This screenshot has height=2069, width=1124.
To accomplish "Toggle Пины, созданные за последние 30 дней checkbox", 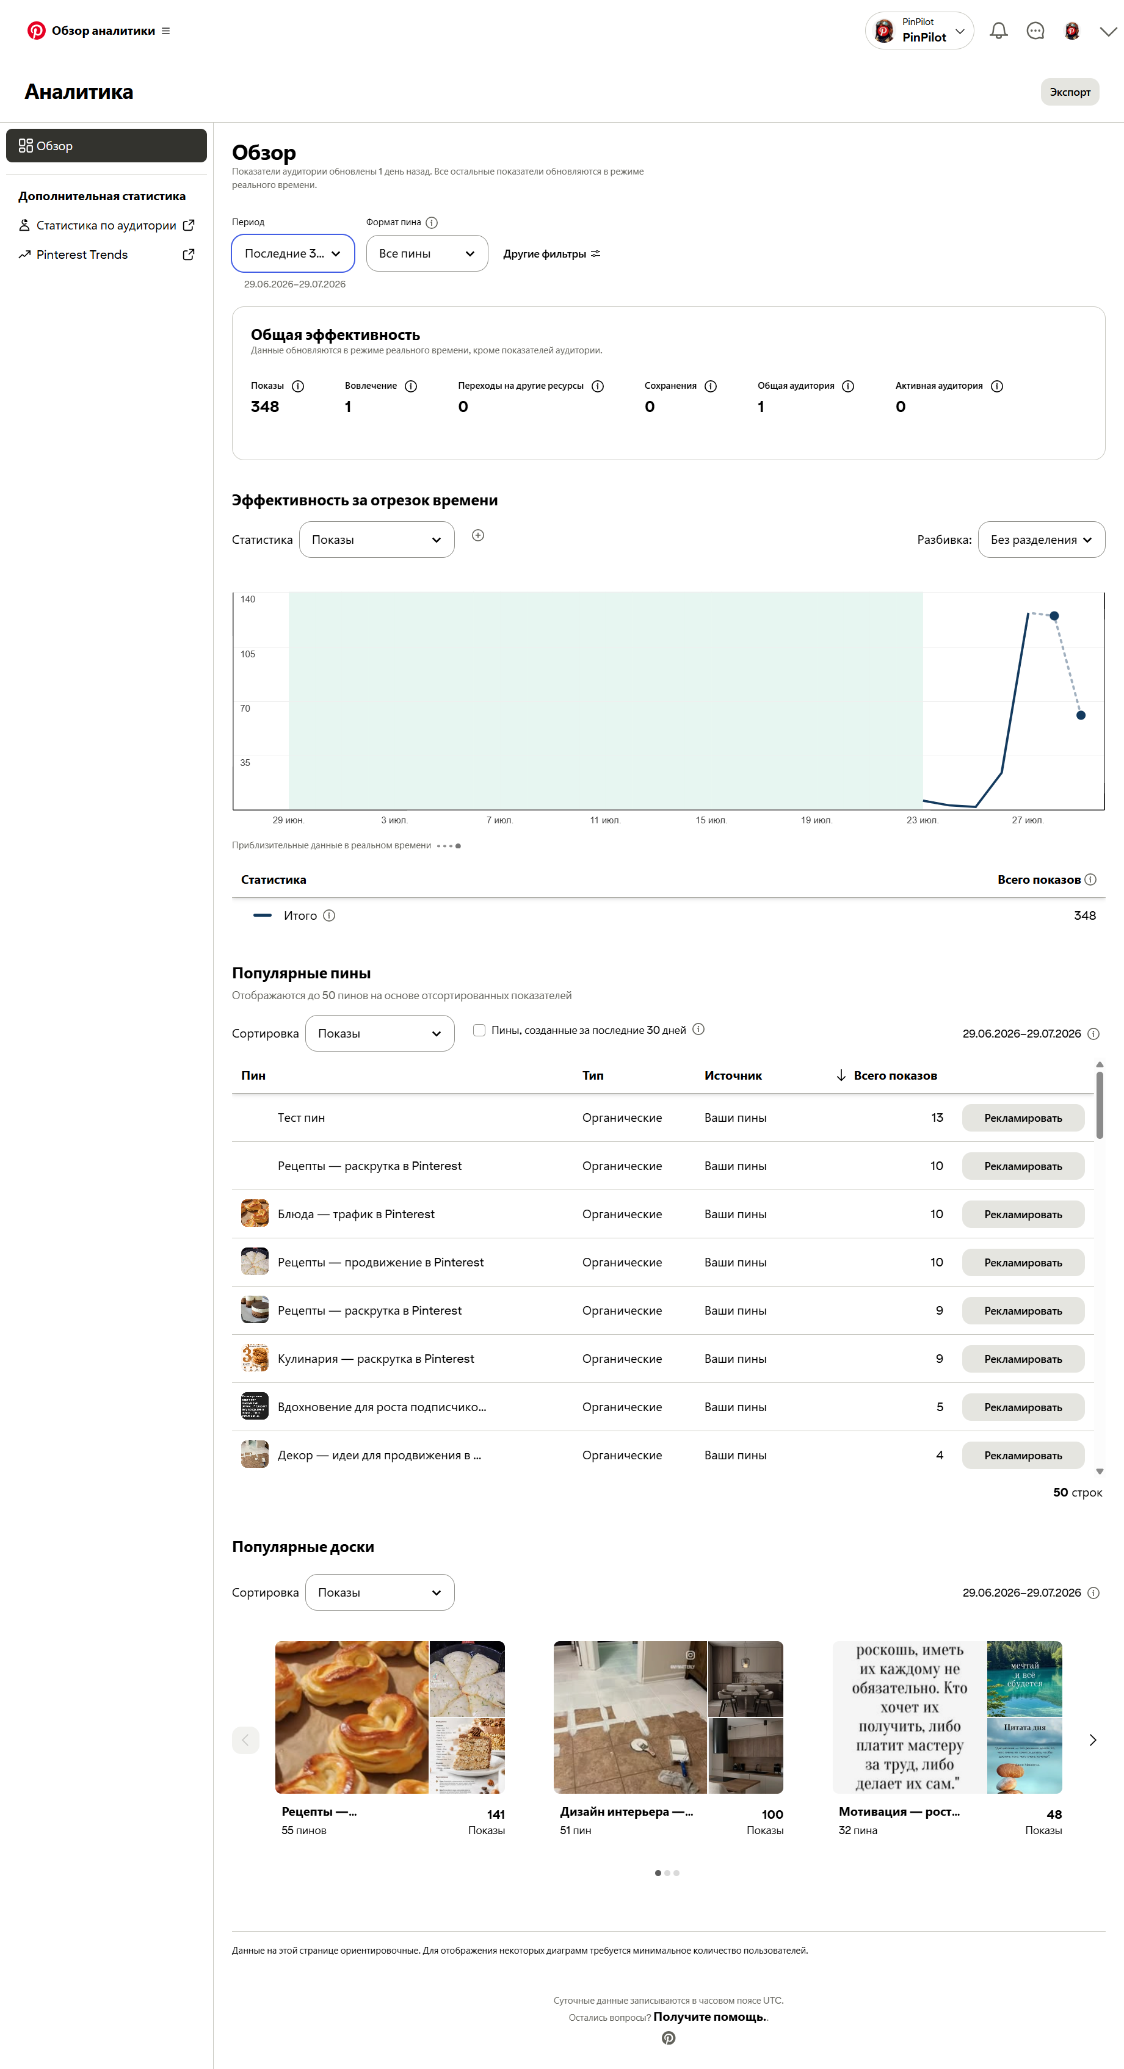I will tap(479, 1030).
